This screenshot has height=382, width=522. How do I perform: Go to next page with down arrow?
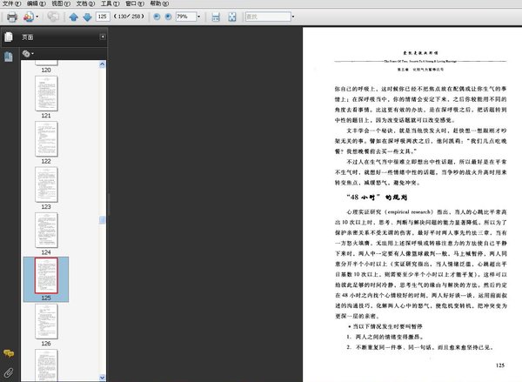point(87,17)
